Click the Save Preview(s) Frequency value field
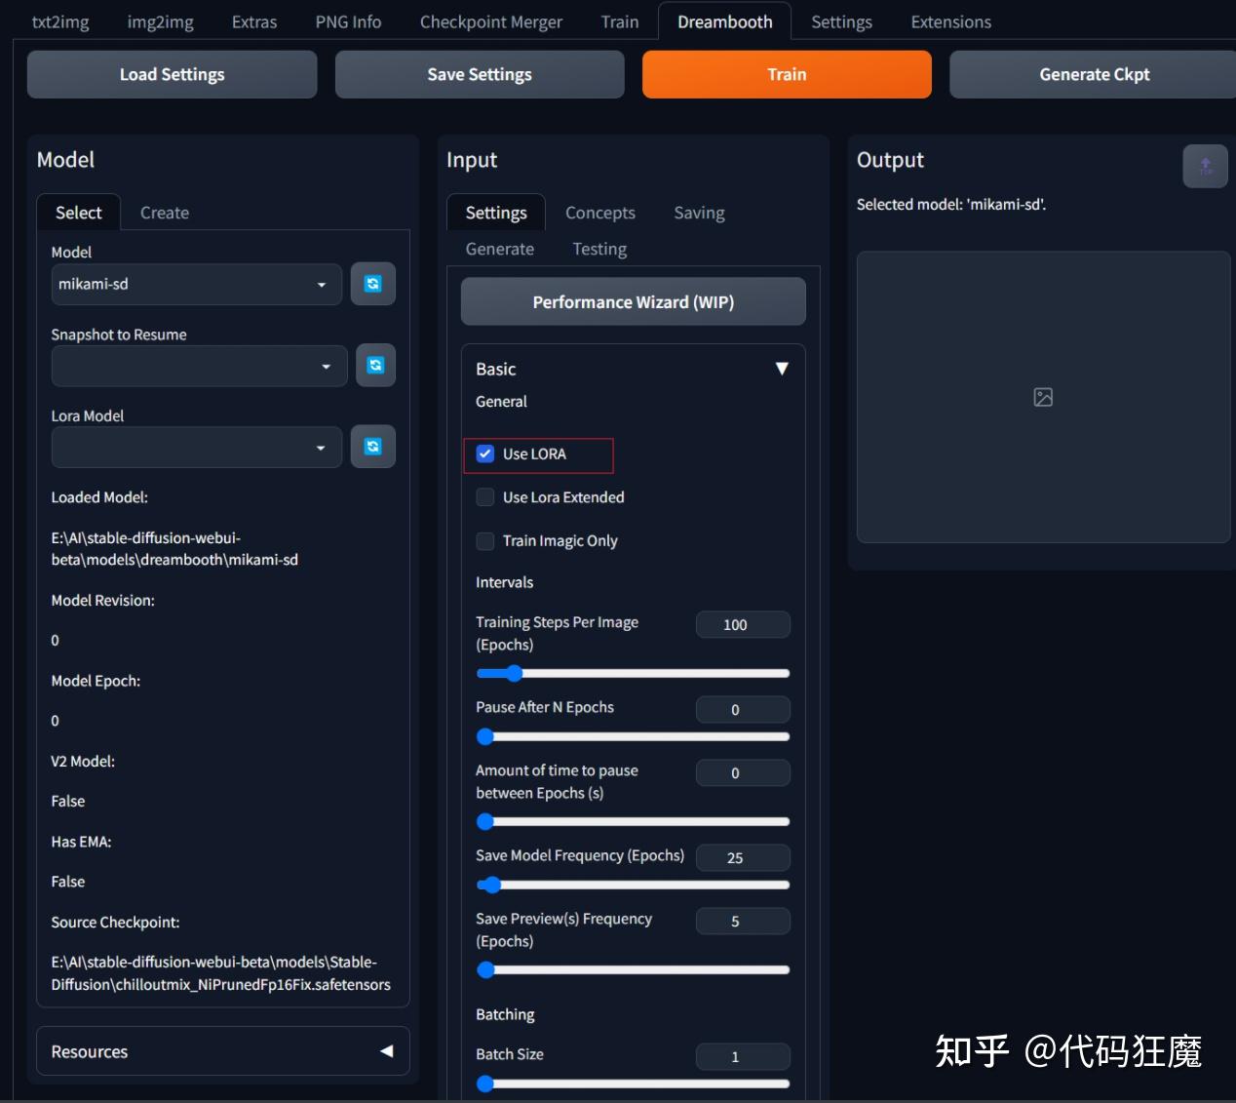This screenshot has height=1103, width=1236. tap(743, 921)
